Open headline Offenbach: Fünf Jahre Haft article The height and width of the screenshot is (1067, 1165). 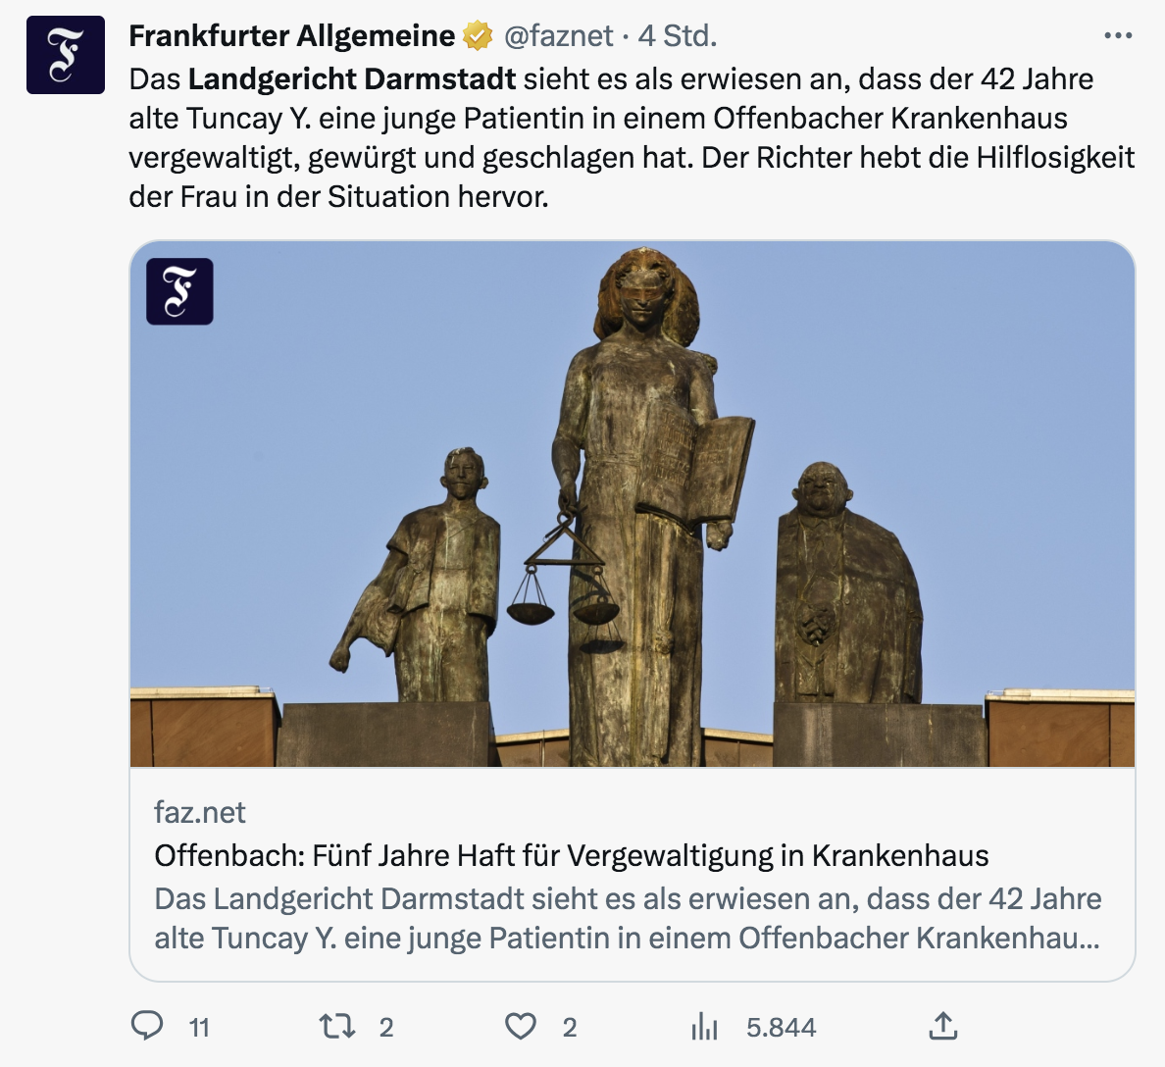pyautogui.click(x=572, y=856)
